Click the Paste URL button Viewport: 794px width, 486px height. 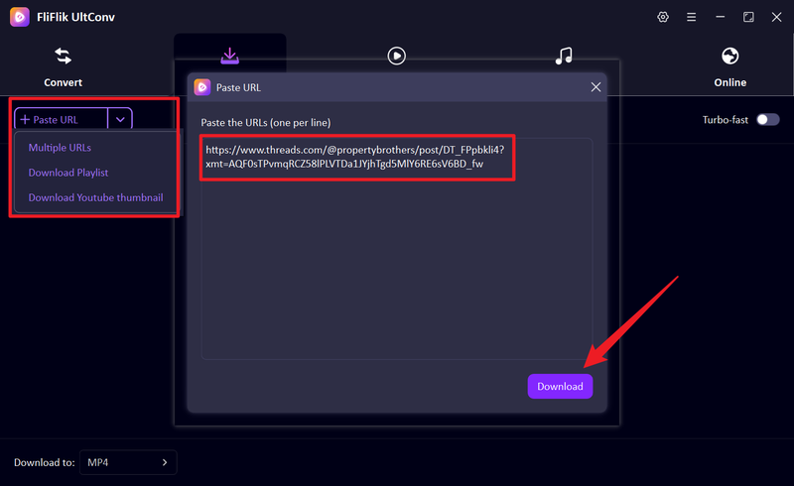61,119
